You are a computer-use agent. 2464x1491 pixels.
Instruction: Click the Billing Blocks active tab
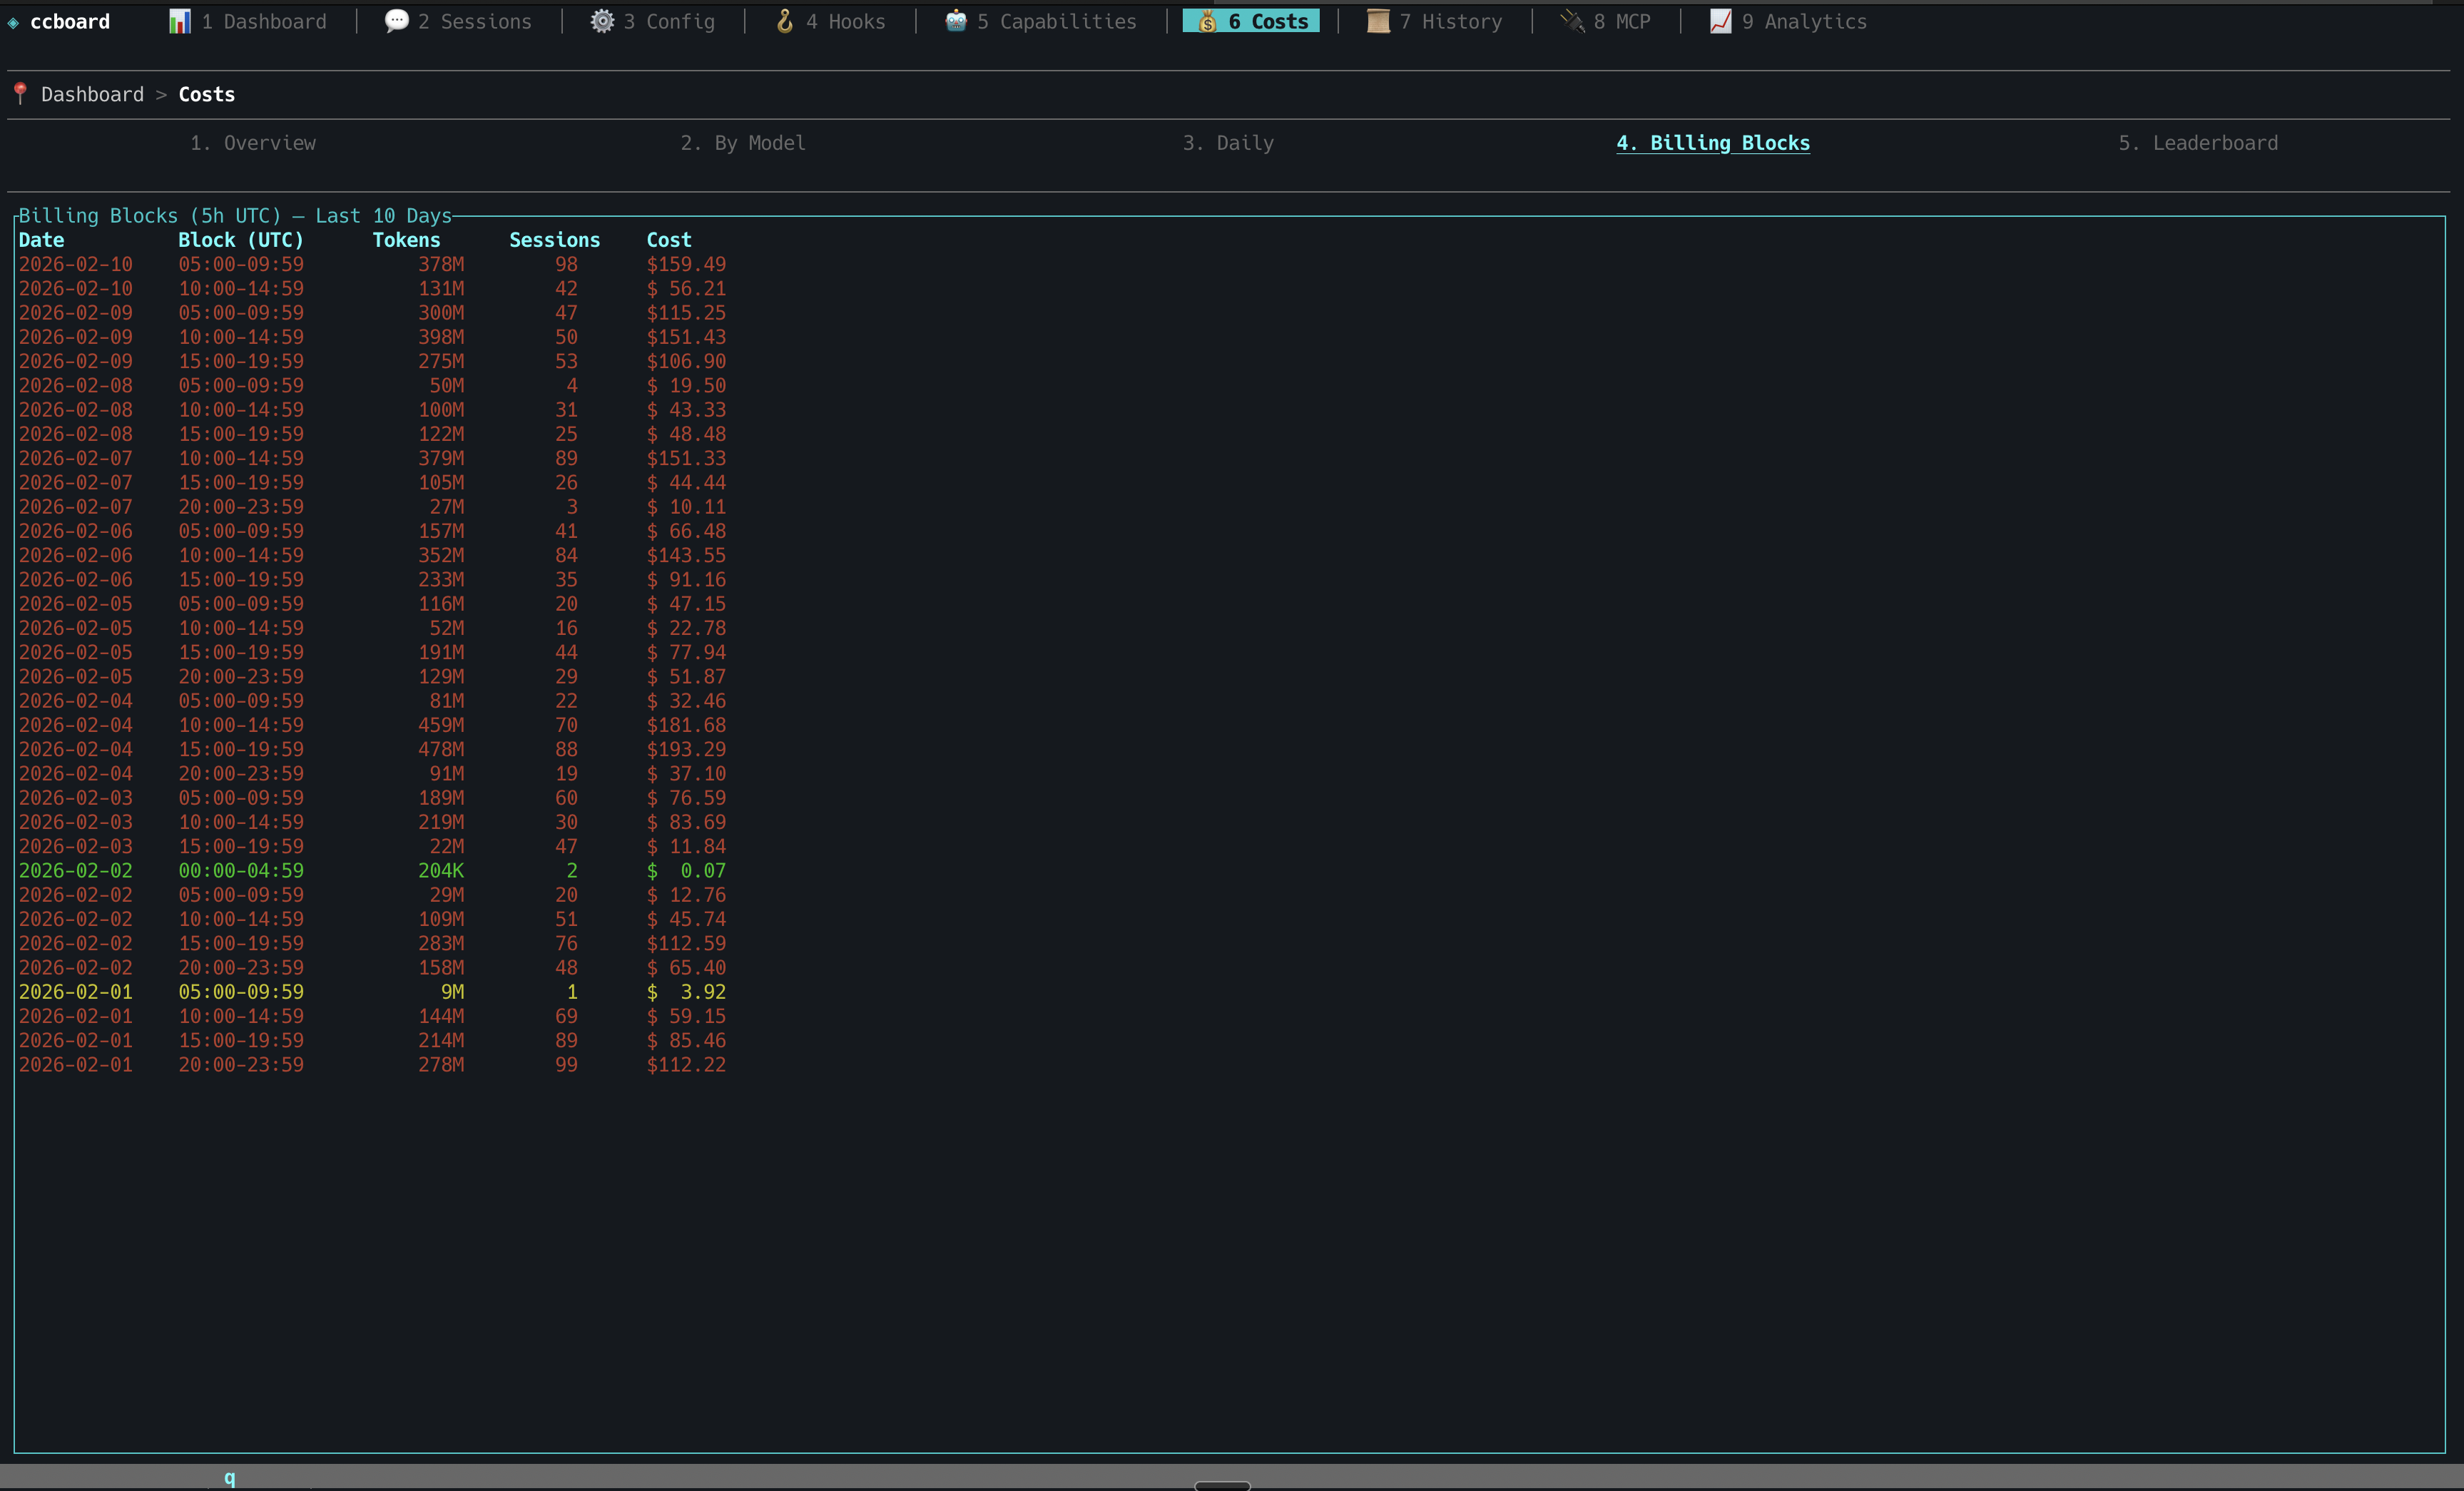1713,143
